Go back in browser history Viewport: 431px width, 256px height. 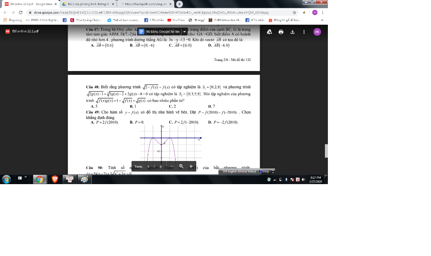pyautogui.click(x=5, y=12)
